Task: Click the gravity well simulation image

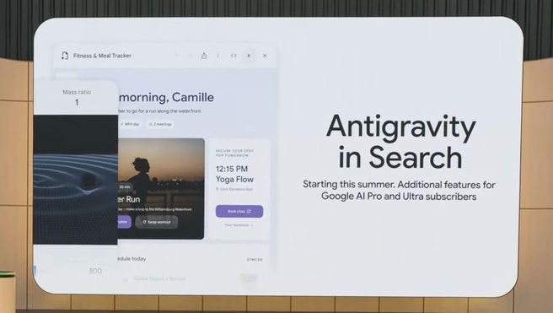Action: pyautogui.click(x=76, y=180)
